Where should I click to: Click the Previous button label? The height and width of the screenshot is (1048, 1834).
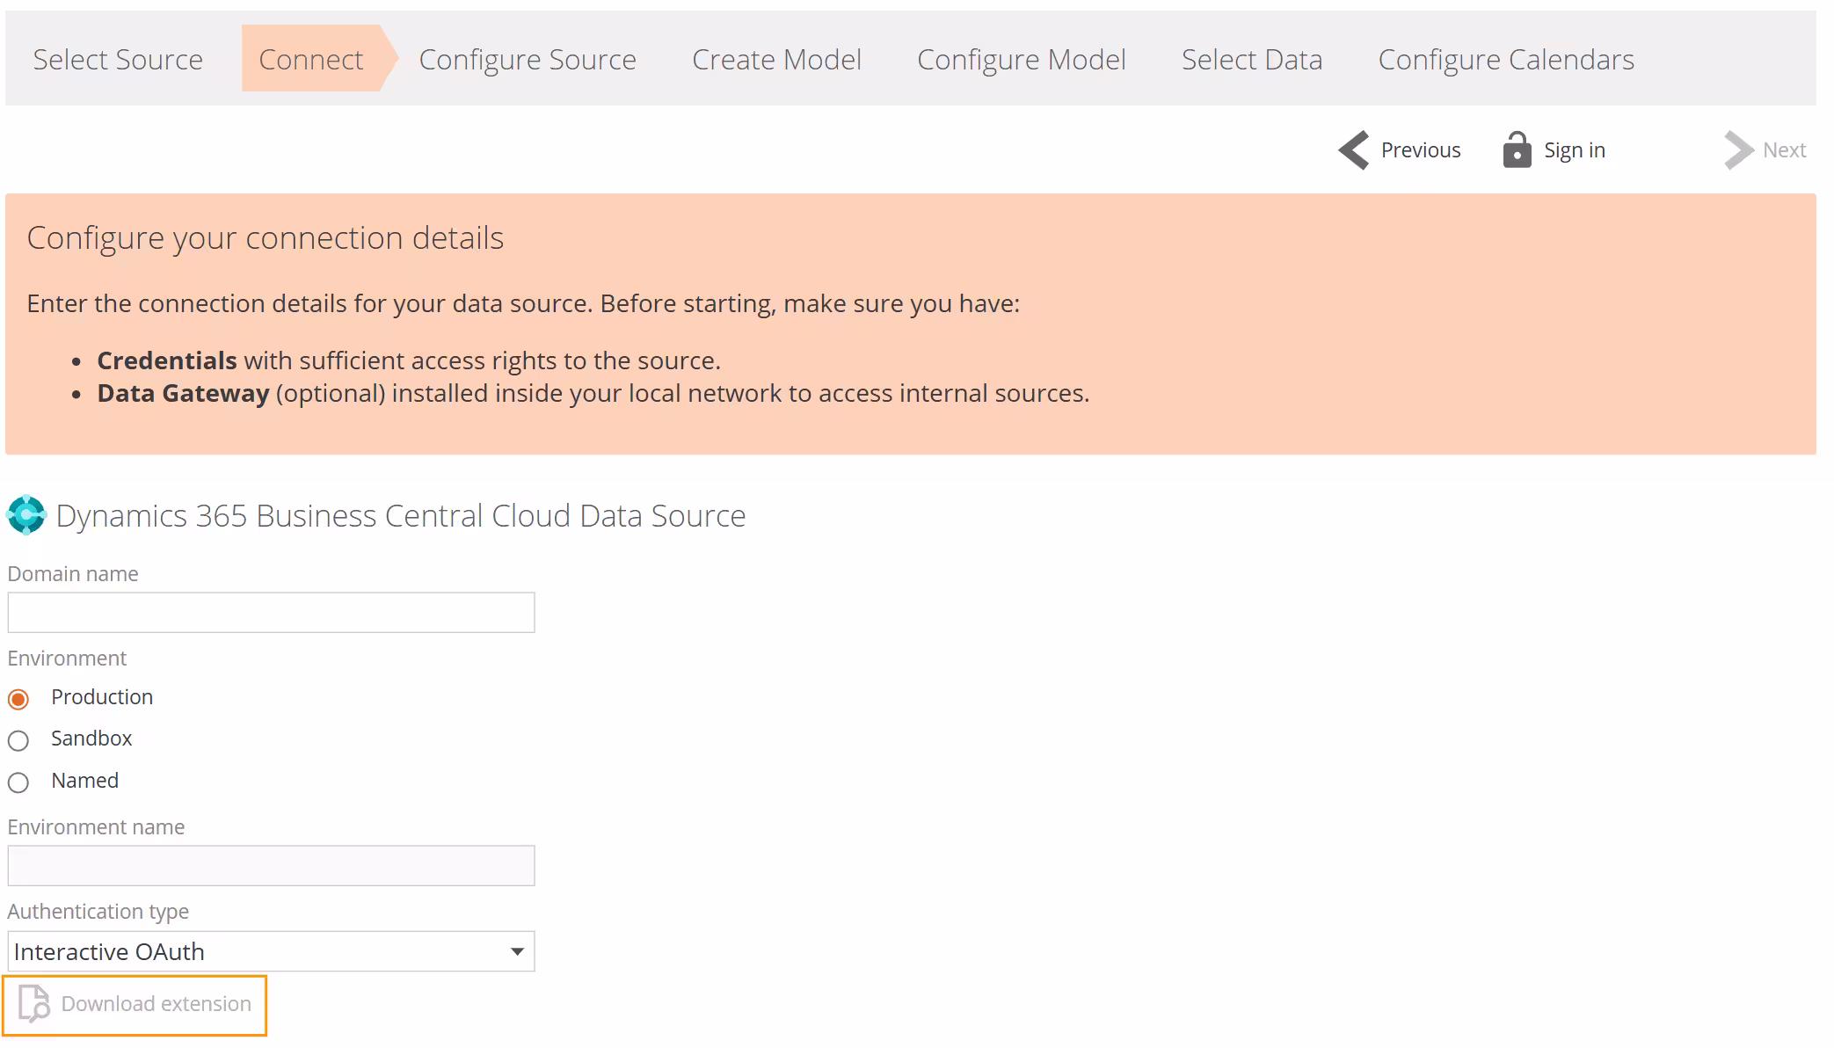click(1421, 150)
